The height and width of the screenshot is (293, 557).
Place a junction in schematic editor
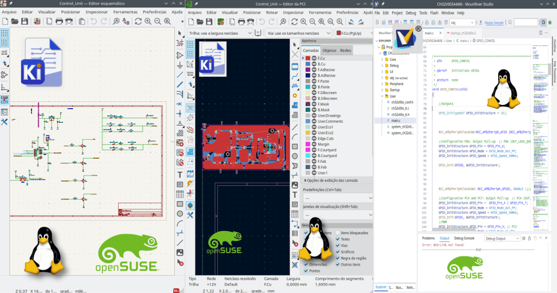180,114
